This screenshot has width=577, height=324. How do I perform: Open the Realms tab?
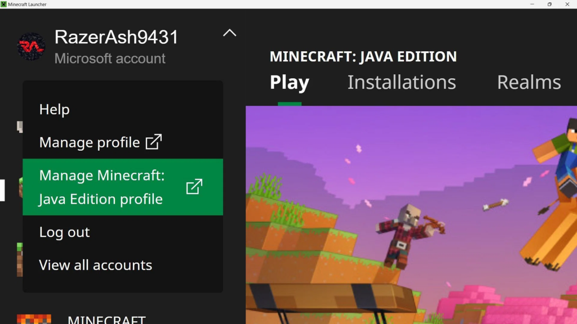point(528,82)
